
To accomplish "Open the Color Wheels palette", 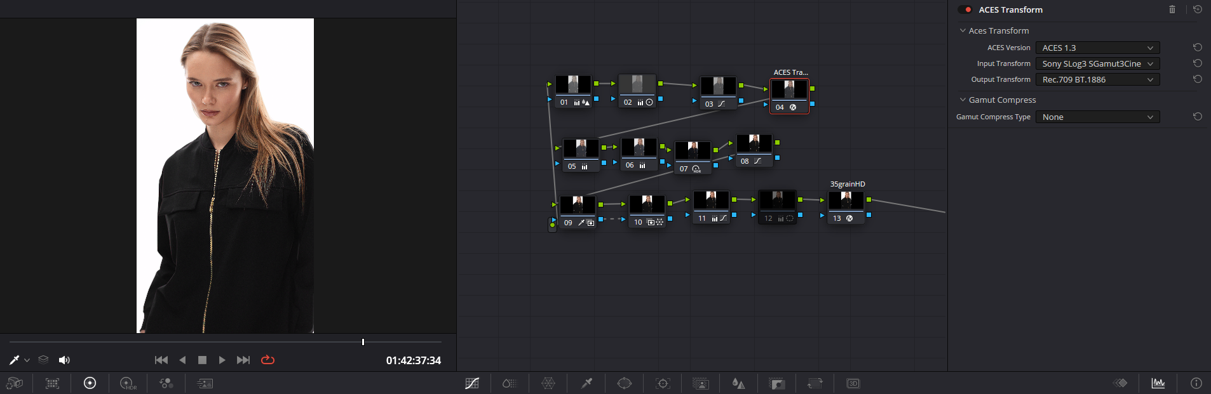I will click(90, 383).
